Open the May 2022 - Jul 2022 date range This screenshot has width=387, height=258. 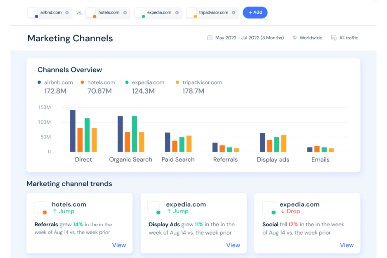click(249, 38)
